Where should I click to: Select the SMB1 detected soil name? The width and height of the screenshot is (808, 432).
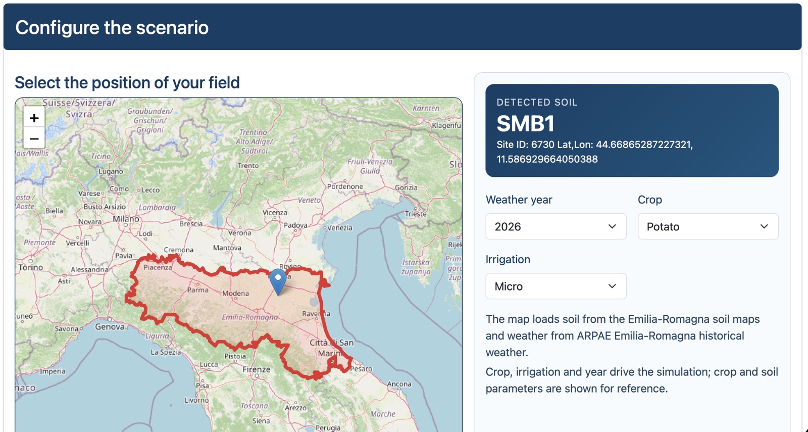(525, 123)
